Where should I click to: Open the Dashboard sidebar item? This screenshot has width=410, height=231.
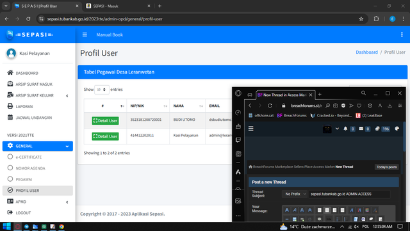click(38, 73)
